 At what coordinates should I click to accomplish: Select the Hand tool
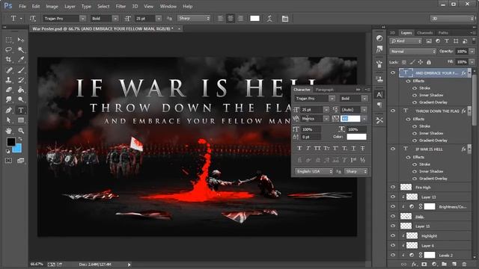point(8,131)
